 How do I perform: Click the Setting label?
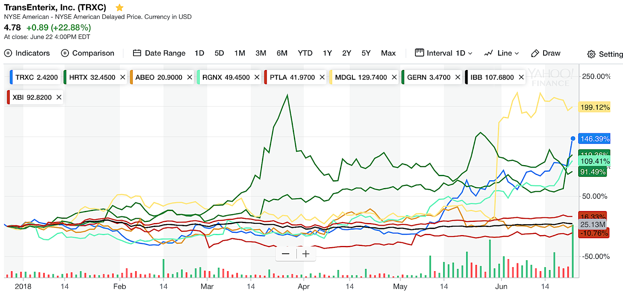tap(611, 54)
